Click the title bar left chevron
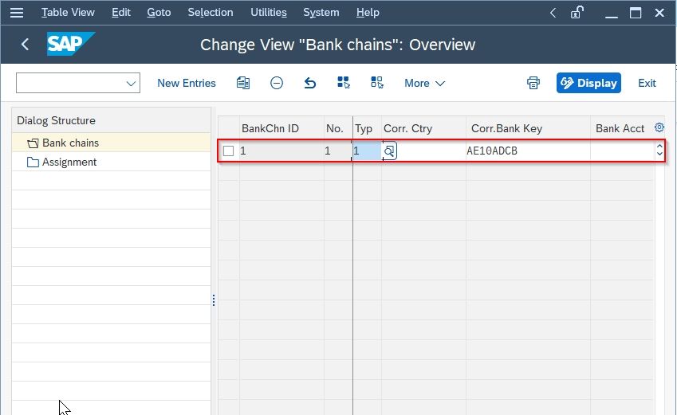 (x=553, y=13)
